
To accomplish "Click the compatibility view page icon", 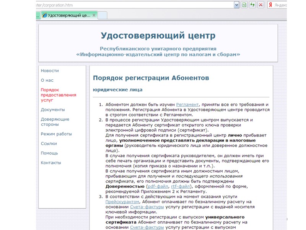I will 244,5.
